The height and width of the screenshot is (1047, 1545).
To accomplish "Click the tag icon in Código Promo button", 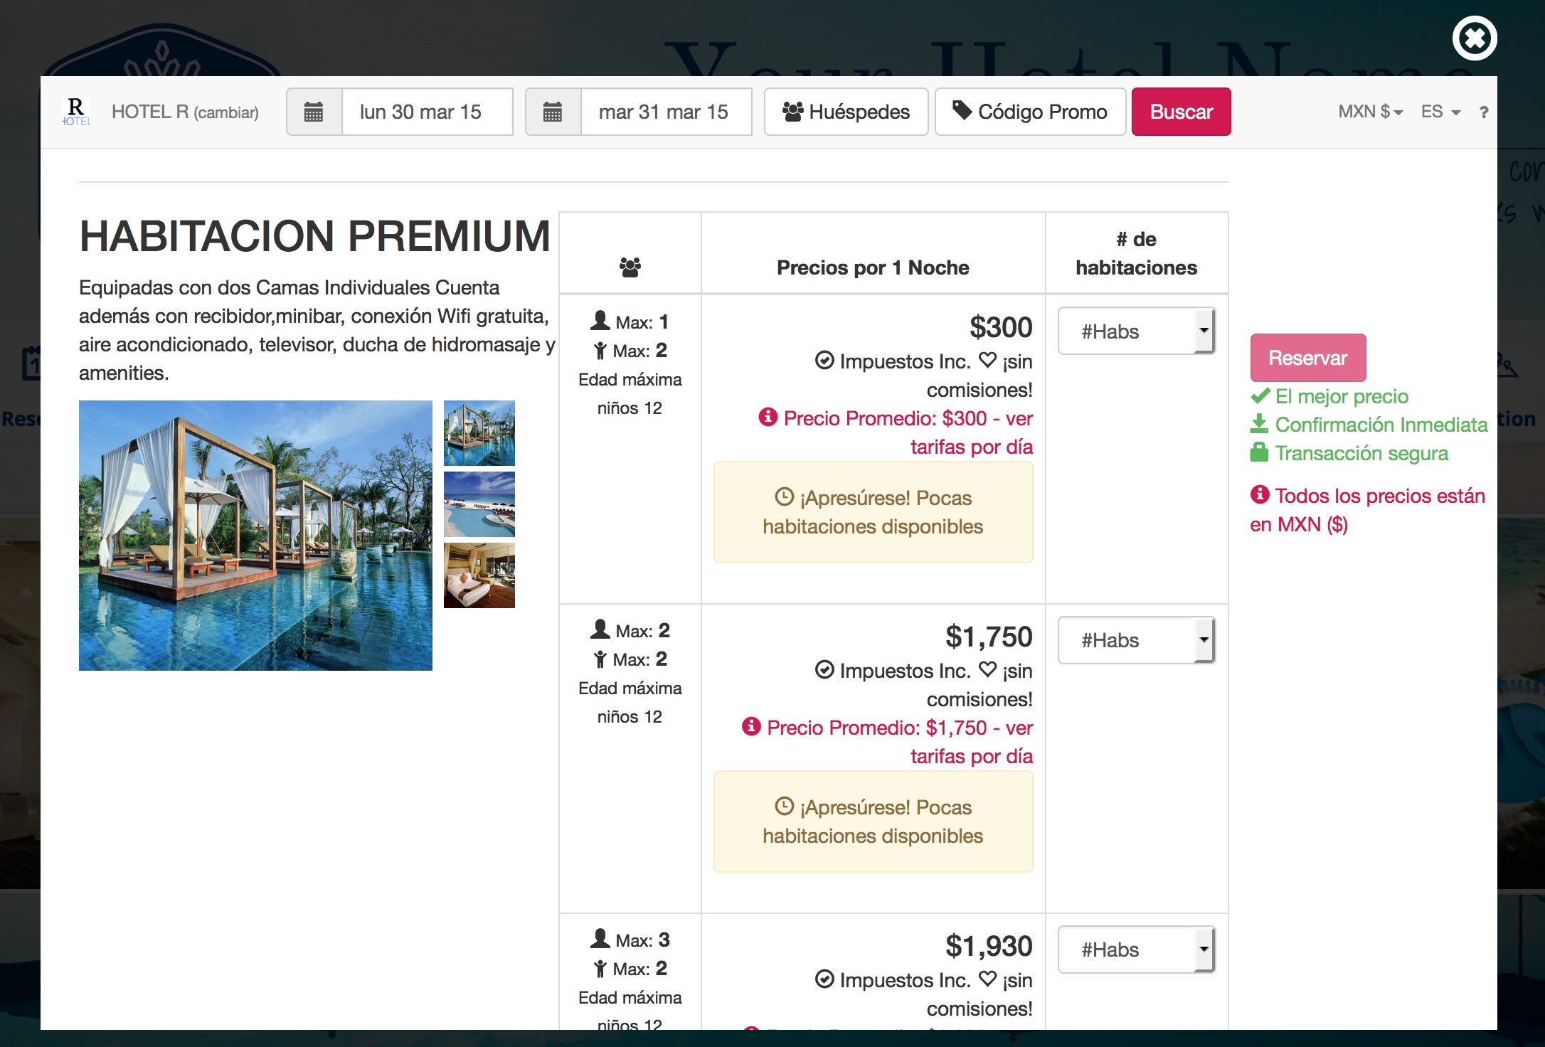I will pyautogui.click(x=962, y=110).
